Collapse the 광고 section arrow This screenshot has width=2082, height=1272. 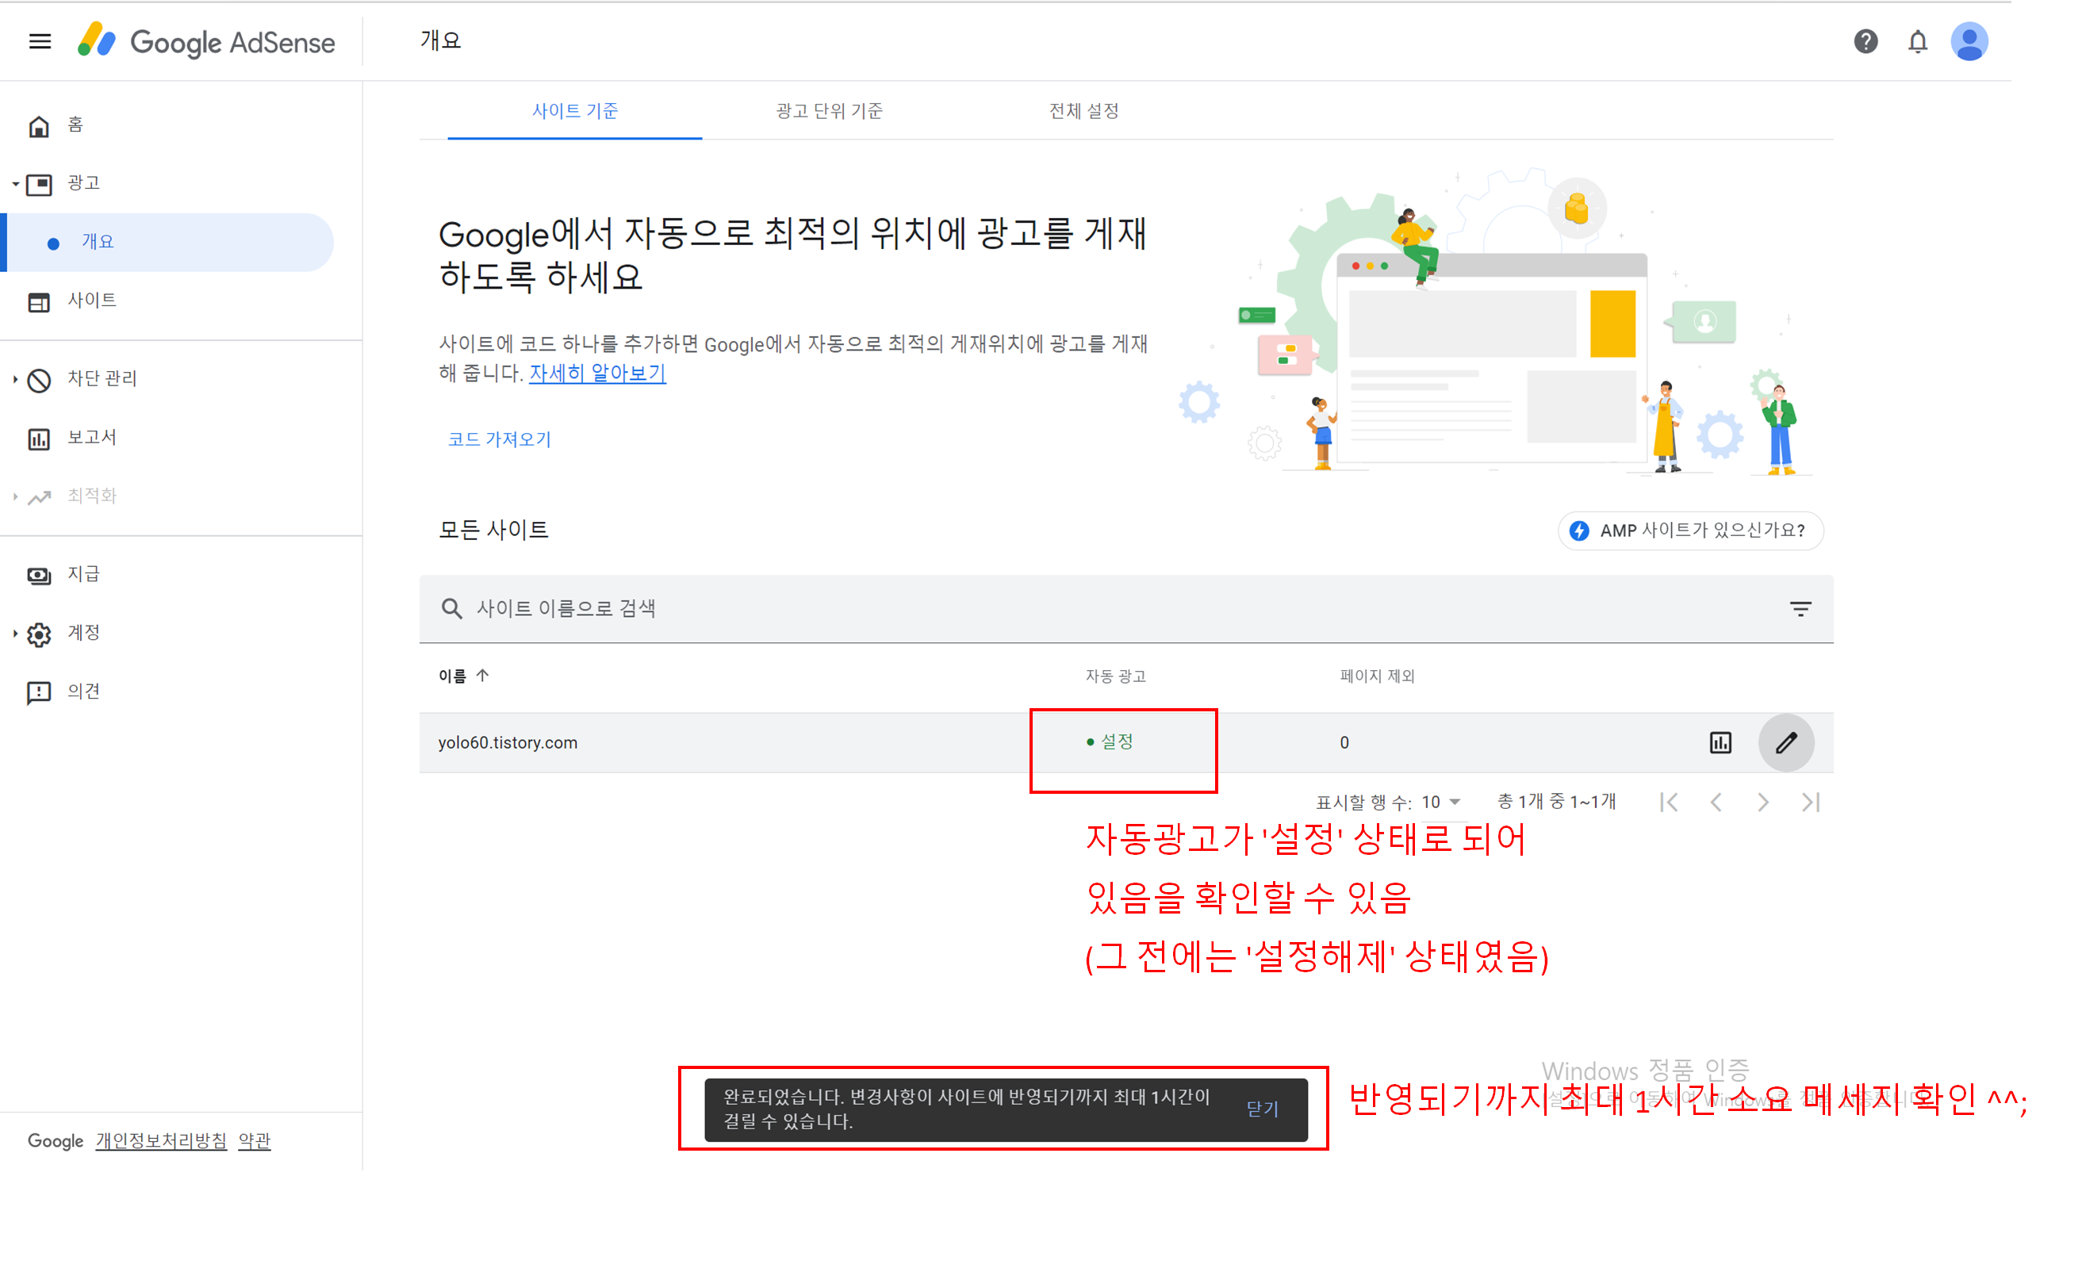point(15,183)
